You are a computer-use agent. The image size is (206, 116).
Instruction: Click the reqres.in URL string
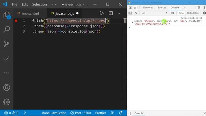[76, 21]
